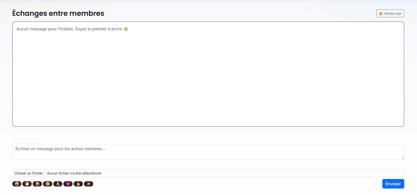Add the sparkles emoji

pos(88,184)
